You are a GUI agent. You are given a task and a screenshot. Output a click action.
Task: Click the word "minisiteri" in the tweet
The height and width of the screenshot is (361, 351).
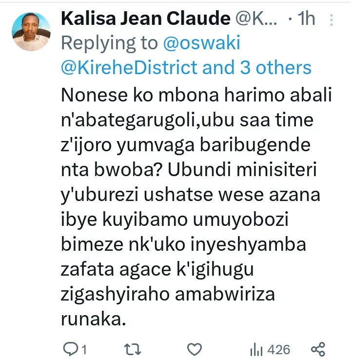276,169
